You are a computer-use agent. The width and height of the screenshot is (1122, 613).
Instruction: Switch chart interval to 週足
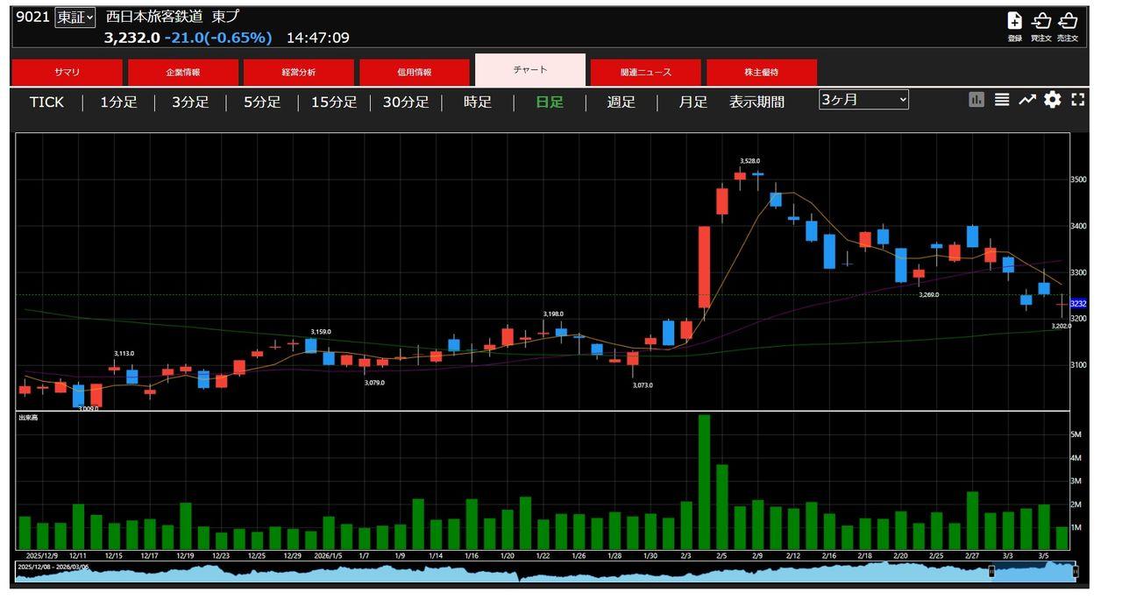point(621,102)
